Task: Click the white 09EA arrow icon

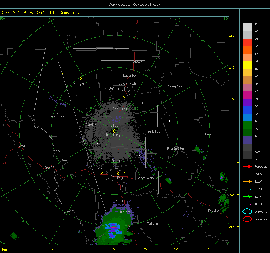Action: (x=247, y=174)
